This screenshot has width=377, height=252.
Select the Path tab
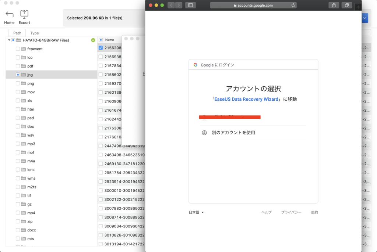(x=17, y=33)
